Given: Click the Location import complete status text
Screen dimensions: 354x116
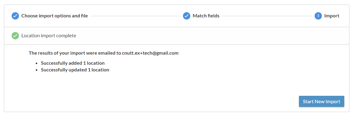Looking at the screenshot, I should click(49, 36).
